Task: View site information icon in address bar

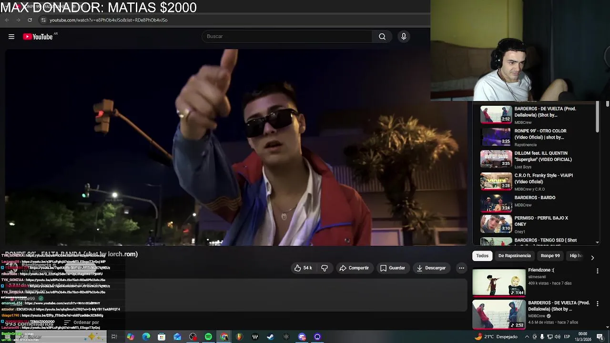Action: [x=43, y=20]
